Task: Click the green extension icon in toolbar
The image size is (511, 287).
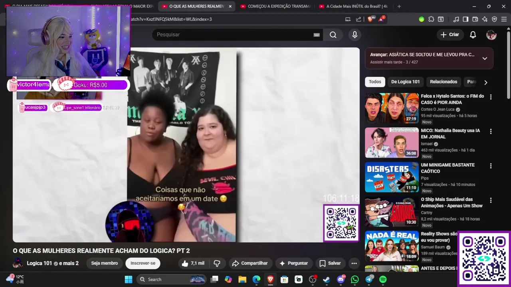Action: point(422,19)
